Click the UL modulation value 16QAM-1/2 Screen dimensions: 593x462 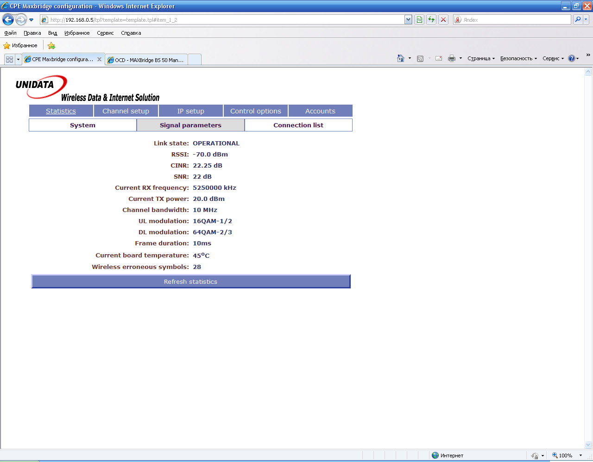(213, 221)
